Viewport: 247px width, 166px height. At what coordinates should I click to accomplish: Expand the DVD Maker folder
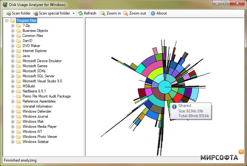point(13,46)
